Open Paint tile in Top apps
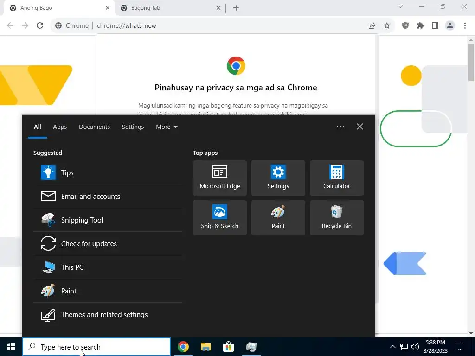 (278, 218)
